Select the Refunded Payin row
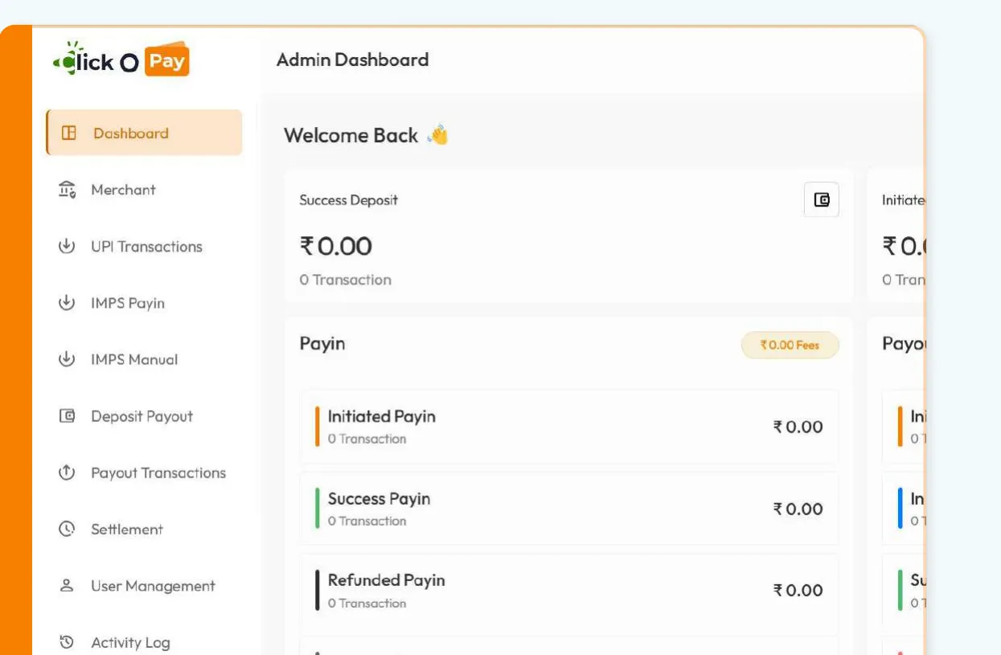 click(569, 591)
